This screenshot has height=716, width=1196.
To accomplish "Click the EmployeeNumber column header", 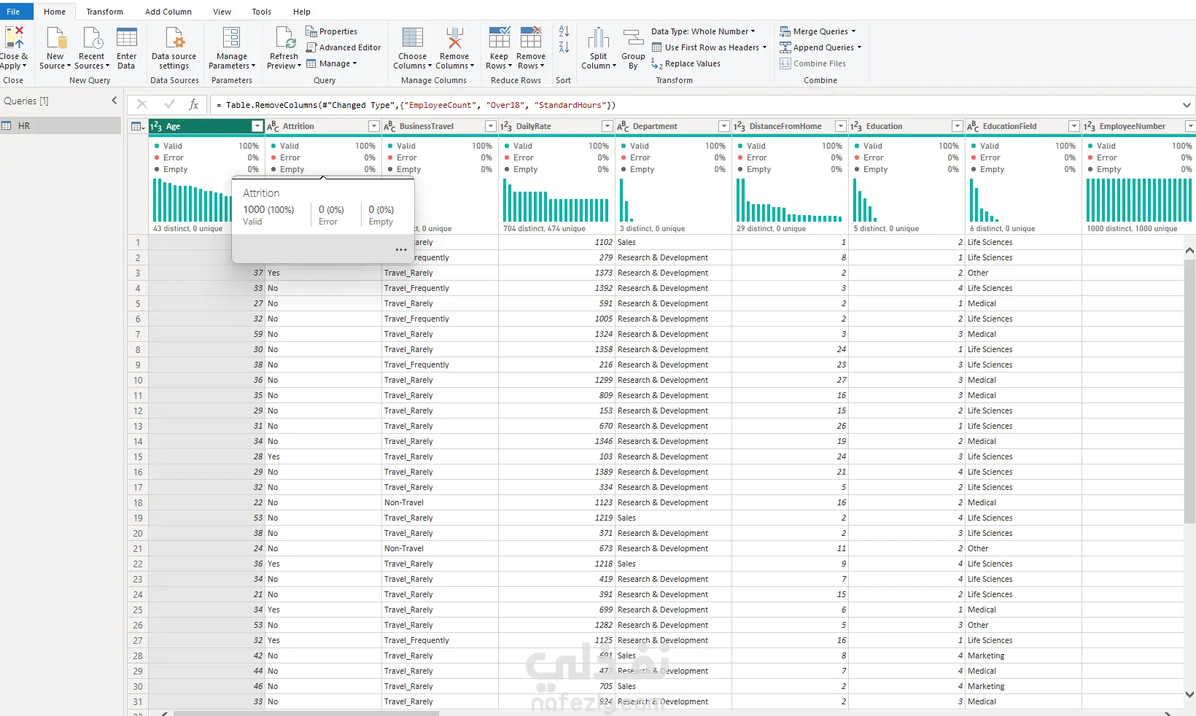I will [x=1138, y=126].
